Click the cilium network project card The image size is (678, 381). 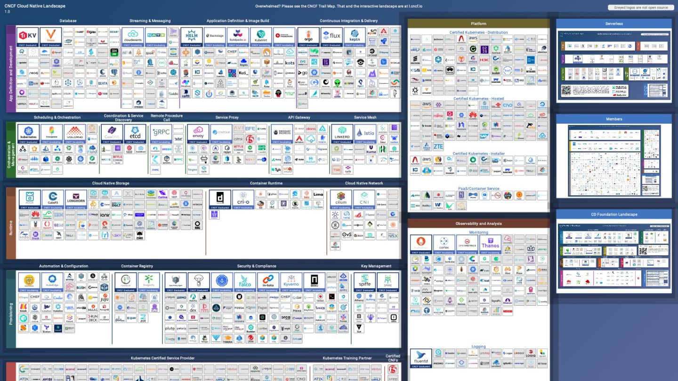pos(341,199)
